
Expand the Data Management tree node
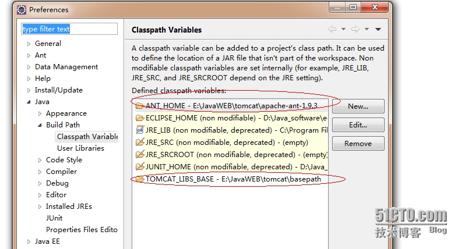tap(29, 67)
